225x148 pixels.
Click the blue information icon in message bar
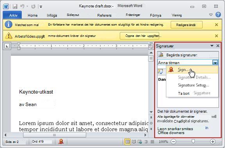point(8,24)
